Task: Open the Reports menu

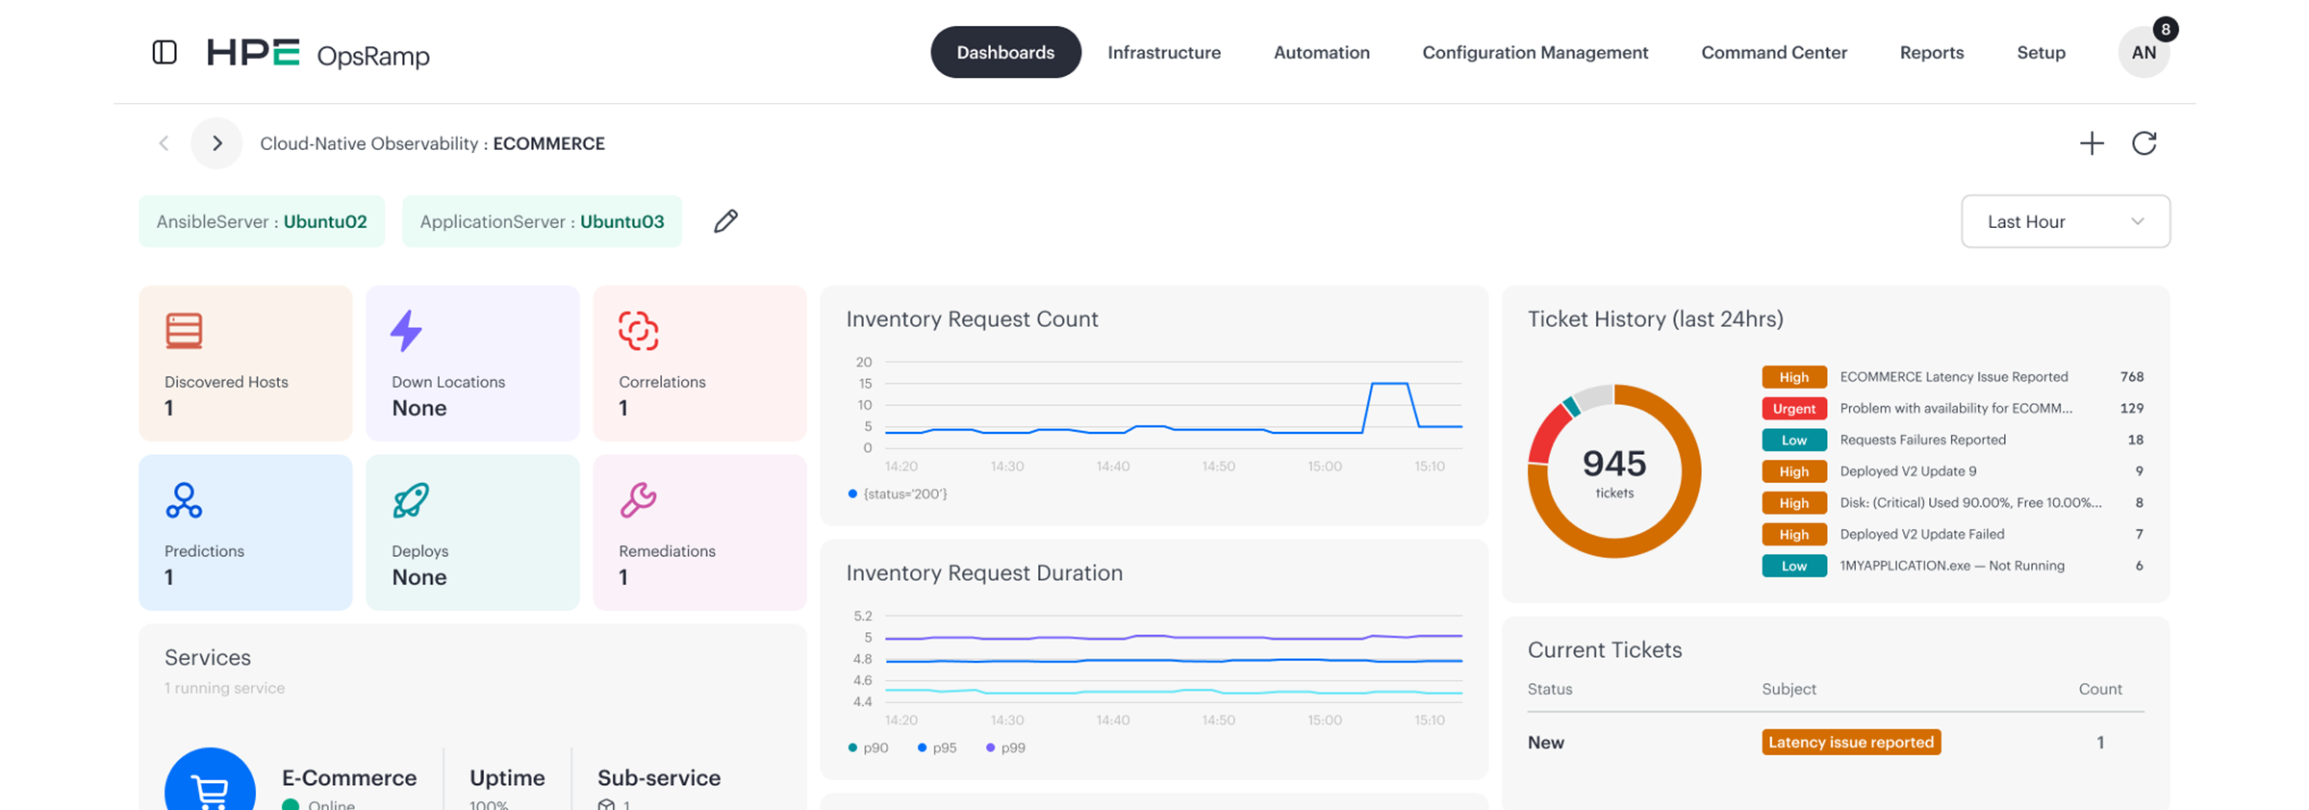Action: coord(1932,53)
